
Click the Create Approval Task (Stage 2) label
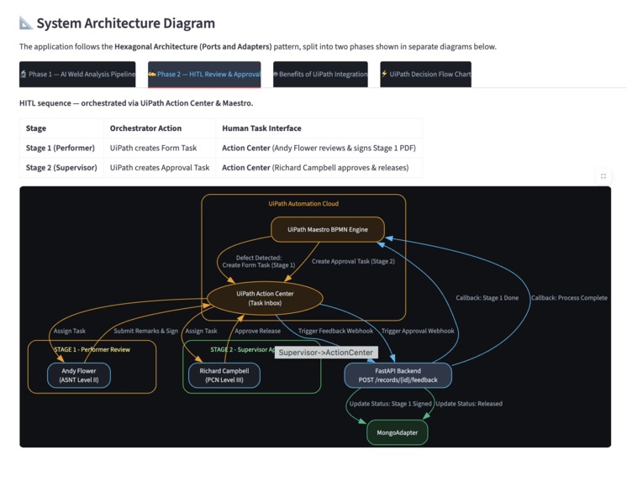tap(353, 261)
